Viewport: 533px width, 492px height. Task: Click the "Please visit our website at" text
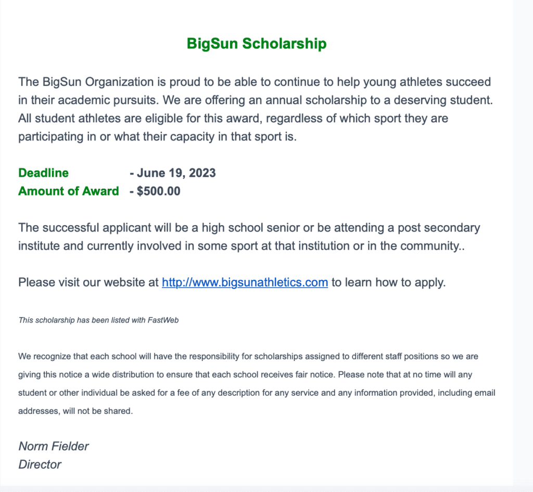[x=88, y=282]
